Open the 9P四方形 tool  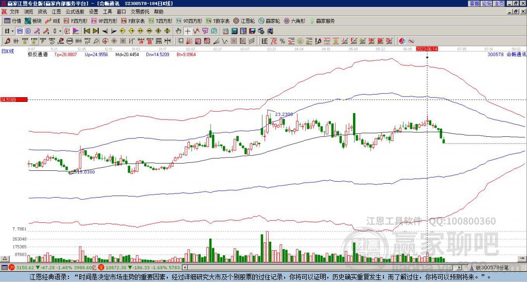[x=104, y=21]
